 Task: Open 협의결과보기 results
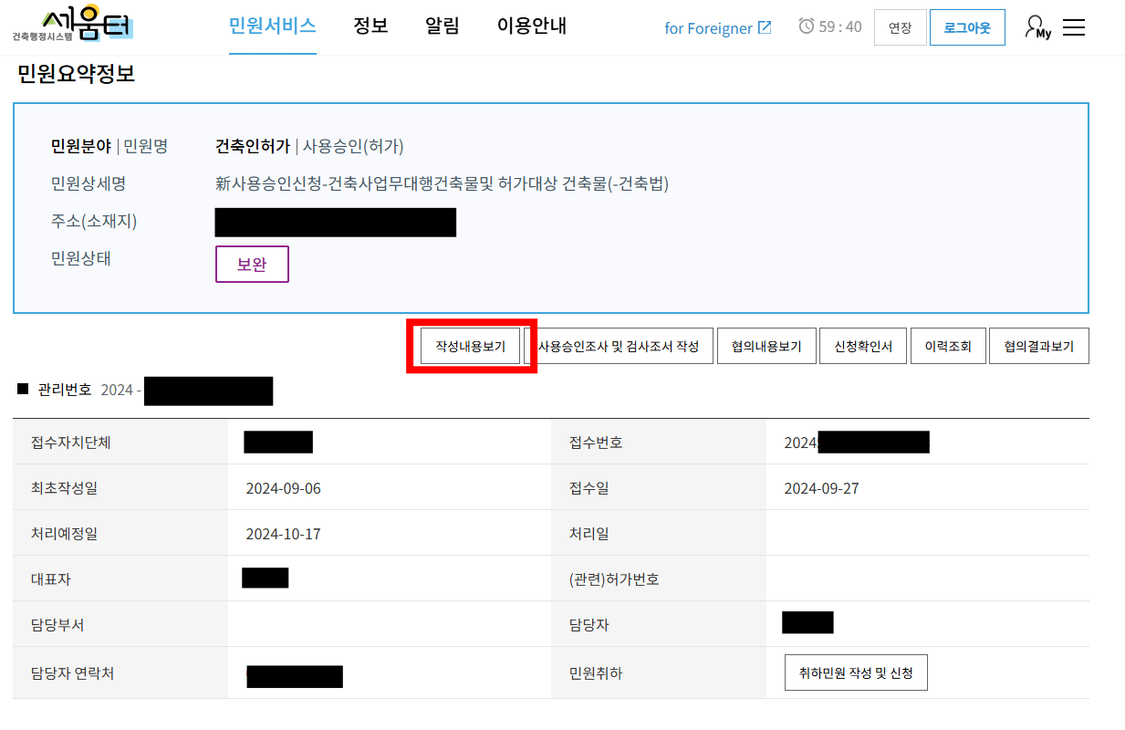[x=1038, y=346]
